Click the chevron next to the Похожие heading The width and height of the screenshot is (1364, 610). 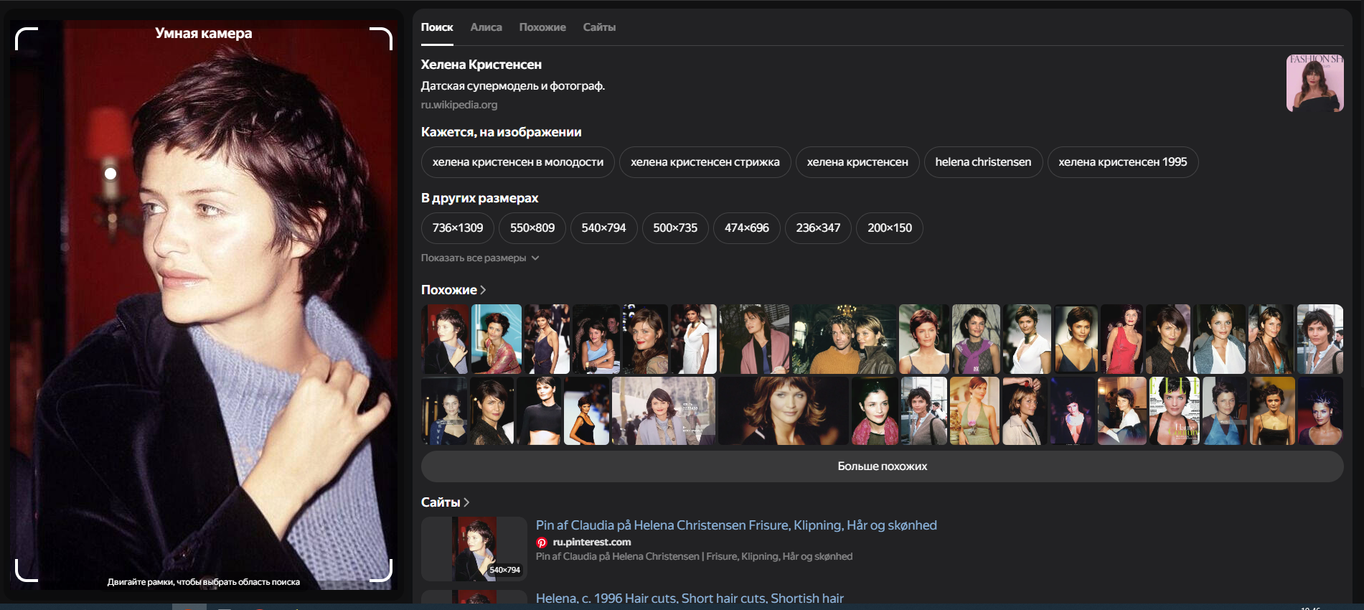[x=483, y=290]
